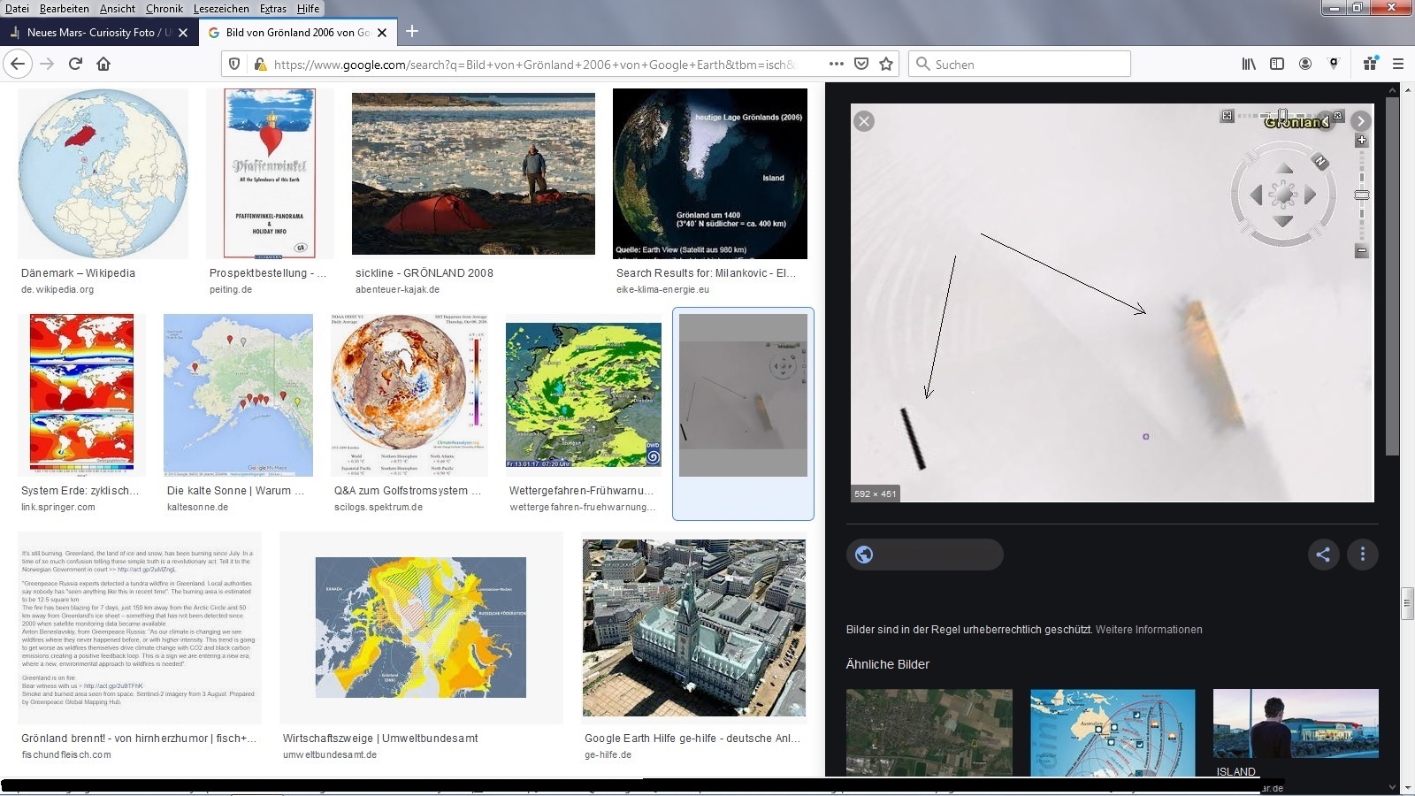Switch to the Neues Mars Curiosity Foto tab
The image size is (1415, 796).
(x=93, y=33)
